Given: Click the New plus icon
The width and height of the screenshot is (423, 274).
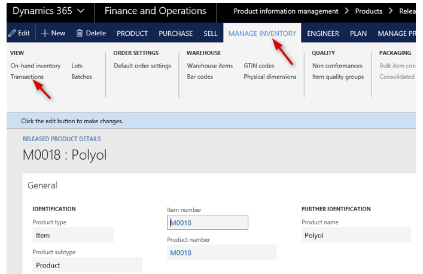Looking at the screenshot, I should click(x=45, y=33).
